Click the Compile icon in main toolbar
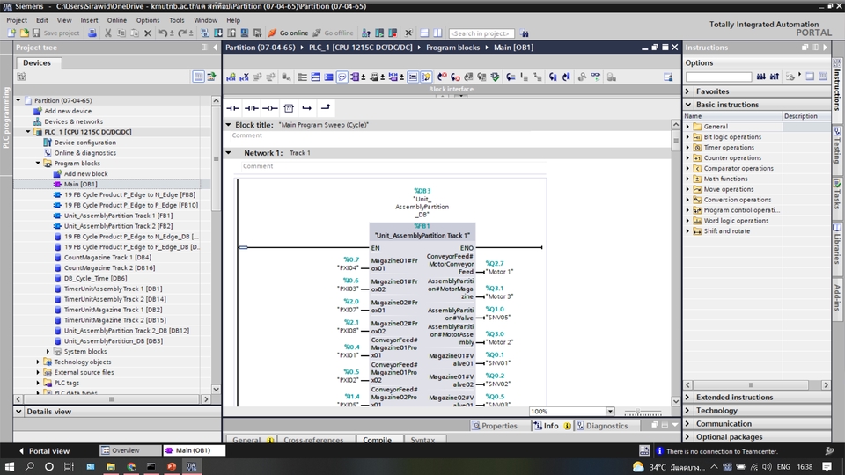 coord(205,33)
